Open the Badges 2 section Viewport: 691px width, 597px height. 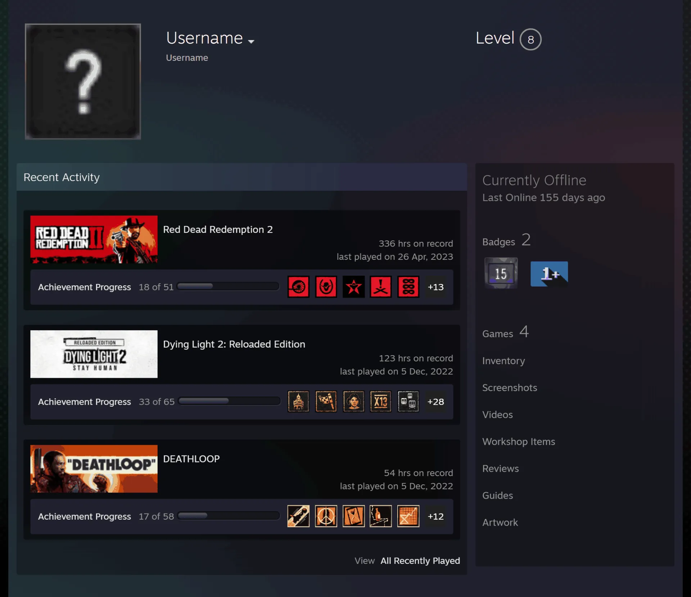point(506,240)
